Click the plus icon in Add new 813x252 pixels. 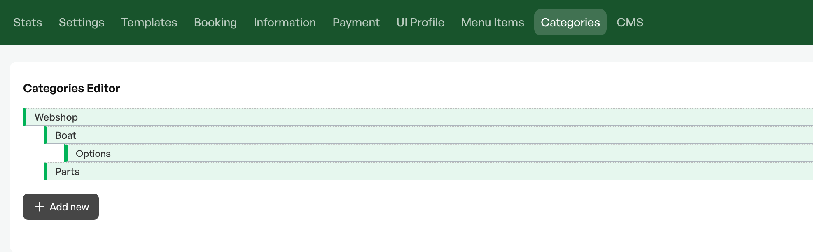coord(39,207)
